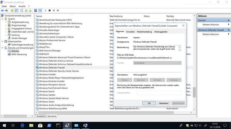
Task: Click the Forward arrow toolbar icon
Action: (6, 11)
